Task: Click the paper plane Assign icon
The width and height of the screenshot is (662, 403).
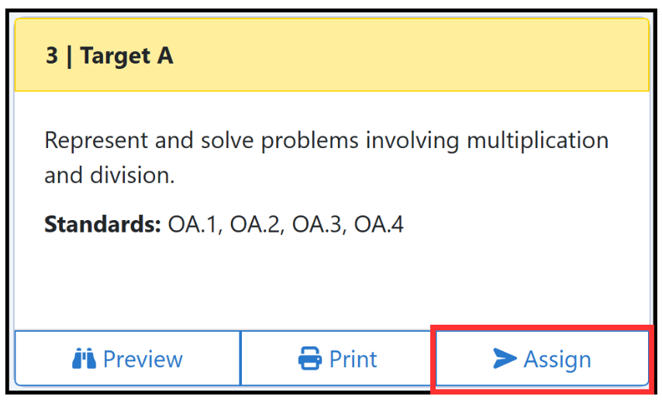Action: coord(505,358)
